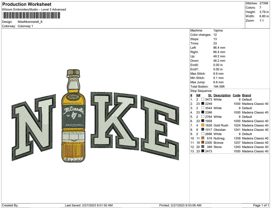Click the Gold Rush color swatch
271x208 pixels.
click(203, 125)
